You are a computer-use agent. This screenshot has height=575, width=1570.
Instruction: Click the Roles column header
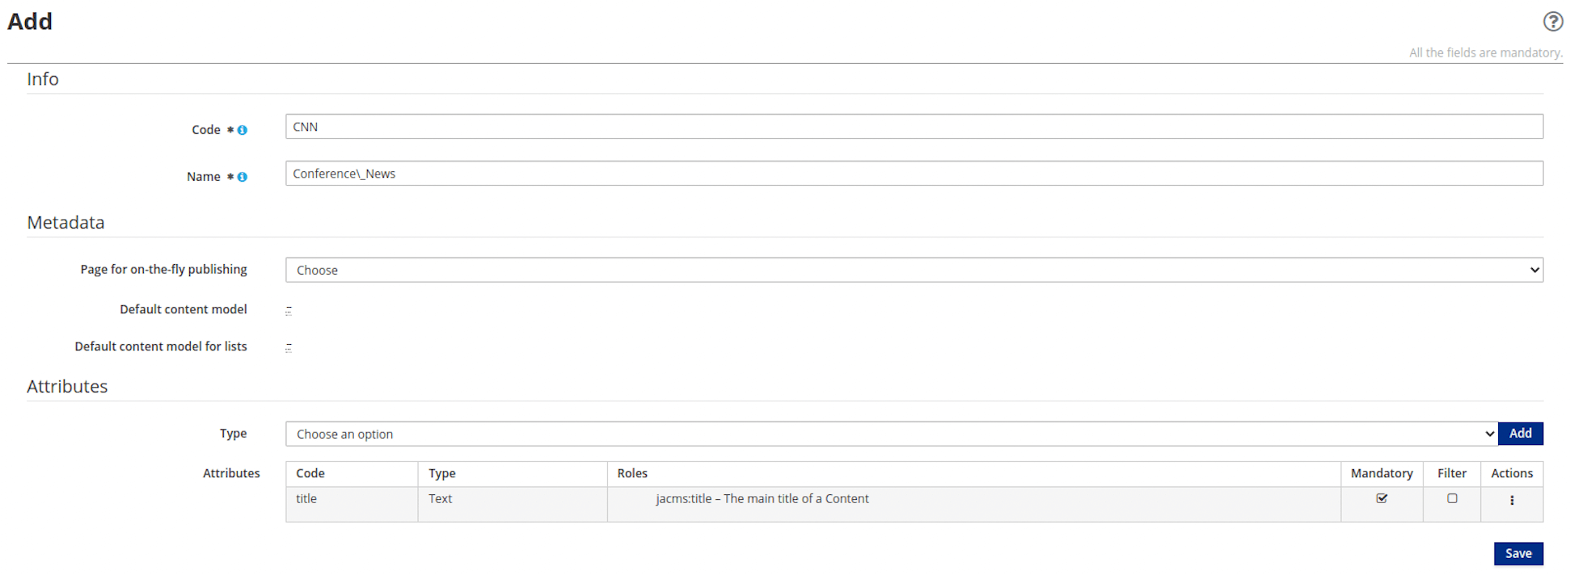(x=632, y=474)
